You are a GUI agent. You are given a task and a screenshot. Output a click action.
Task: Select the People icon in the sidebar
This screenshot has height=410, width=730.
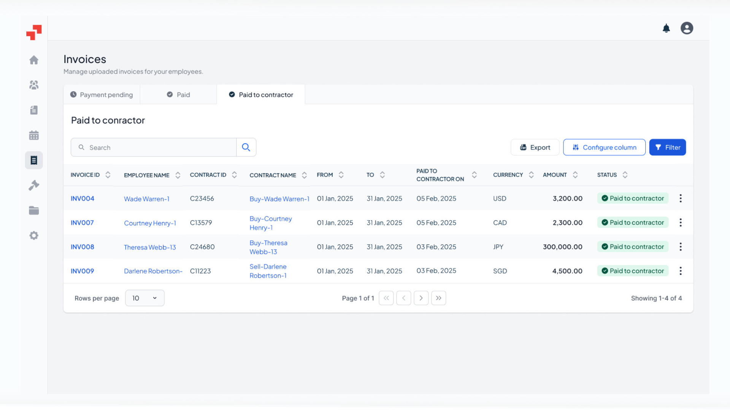tap(34, 85)
